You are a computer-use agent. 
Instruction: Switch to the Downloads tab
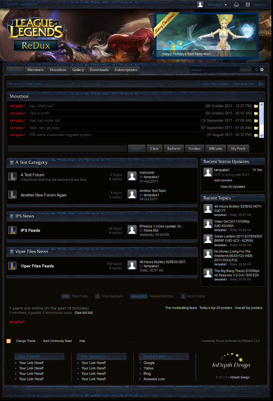point(99,70)
